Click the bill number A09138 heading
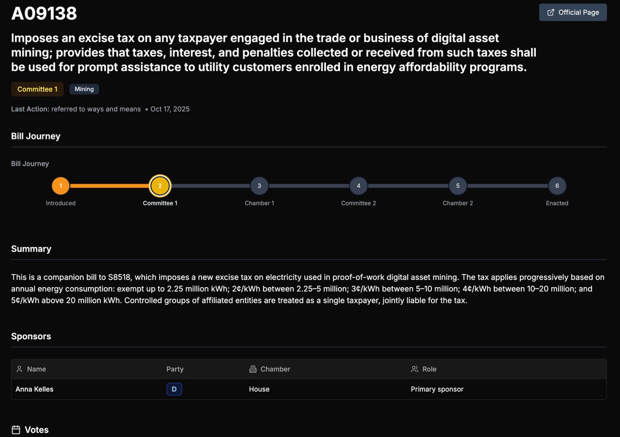This screenshot has width=620, height=437. point(44,13)
